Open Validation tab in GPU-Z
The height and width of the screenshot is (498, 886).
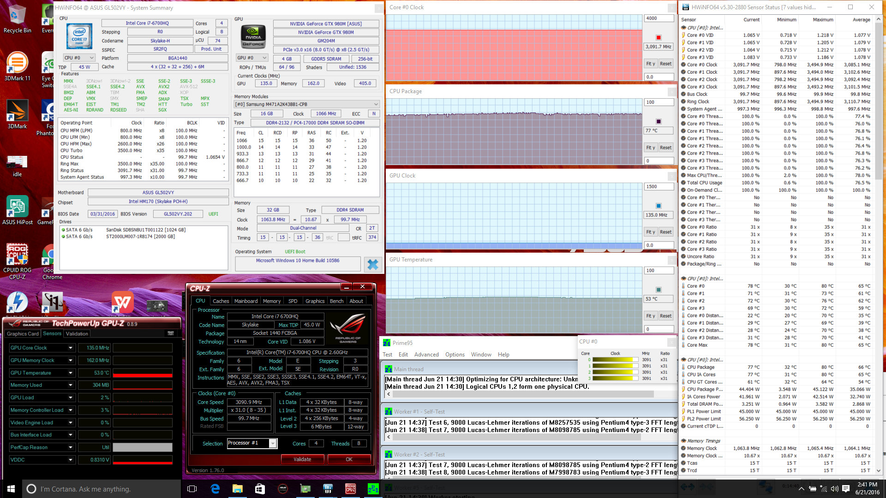77,334
